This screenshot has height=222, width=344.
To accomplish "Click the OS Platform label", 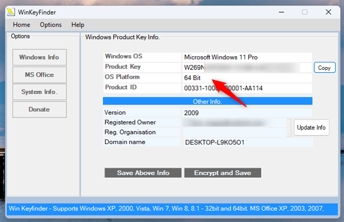I will [x=122, y=77].
